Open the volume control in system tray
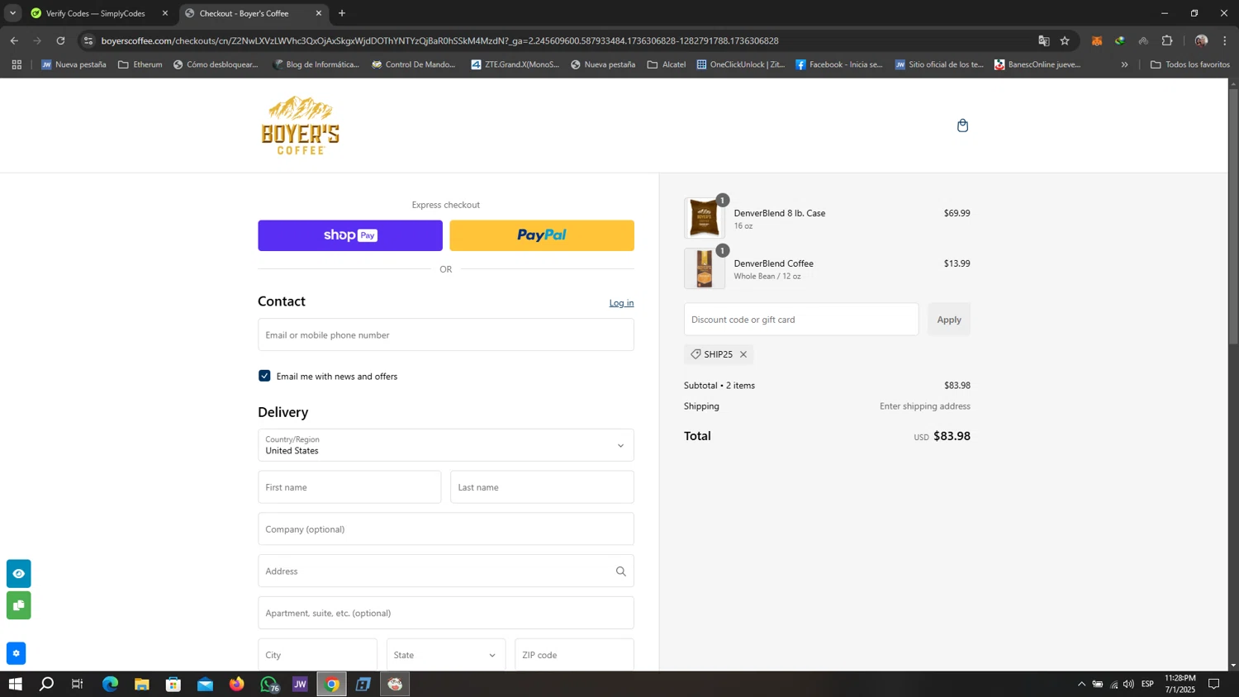1239x697 pixels. (1128, 684)
